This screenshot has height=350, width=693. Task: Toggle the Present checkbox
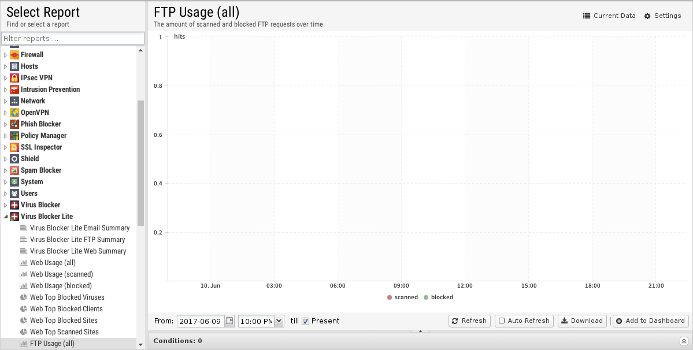[305, 321]
